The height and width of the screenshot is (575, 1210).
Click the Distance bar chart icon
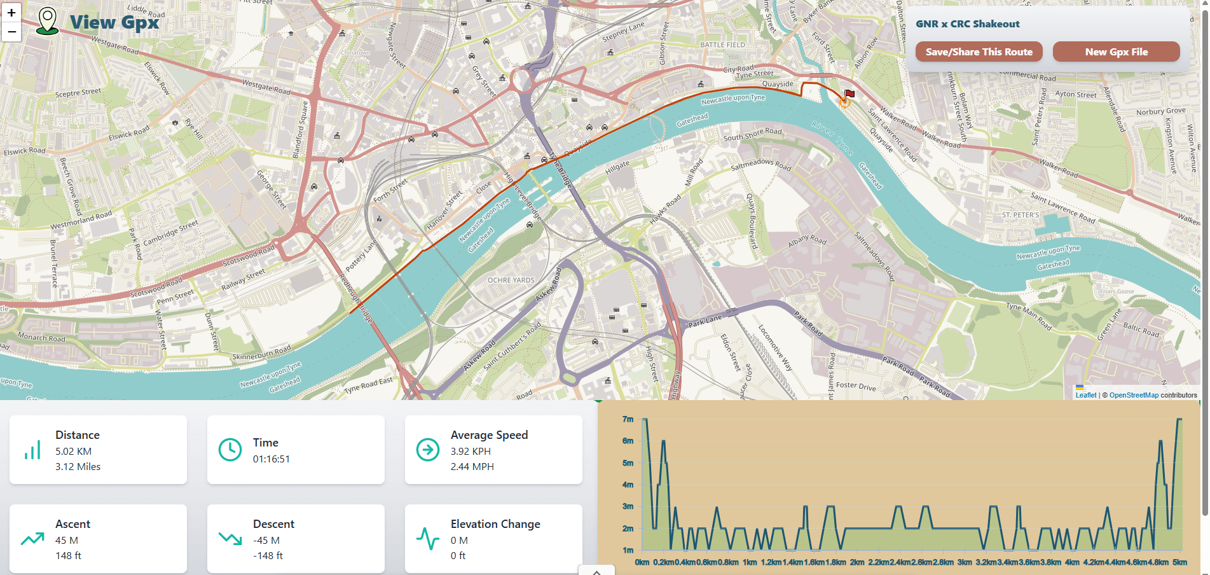(x=32, y=450)
